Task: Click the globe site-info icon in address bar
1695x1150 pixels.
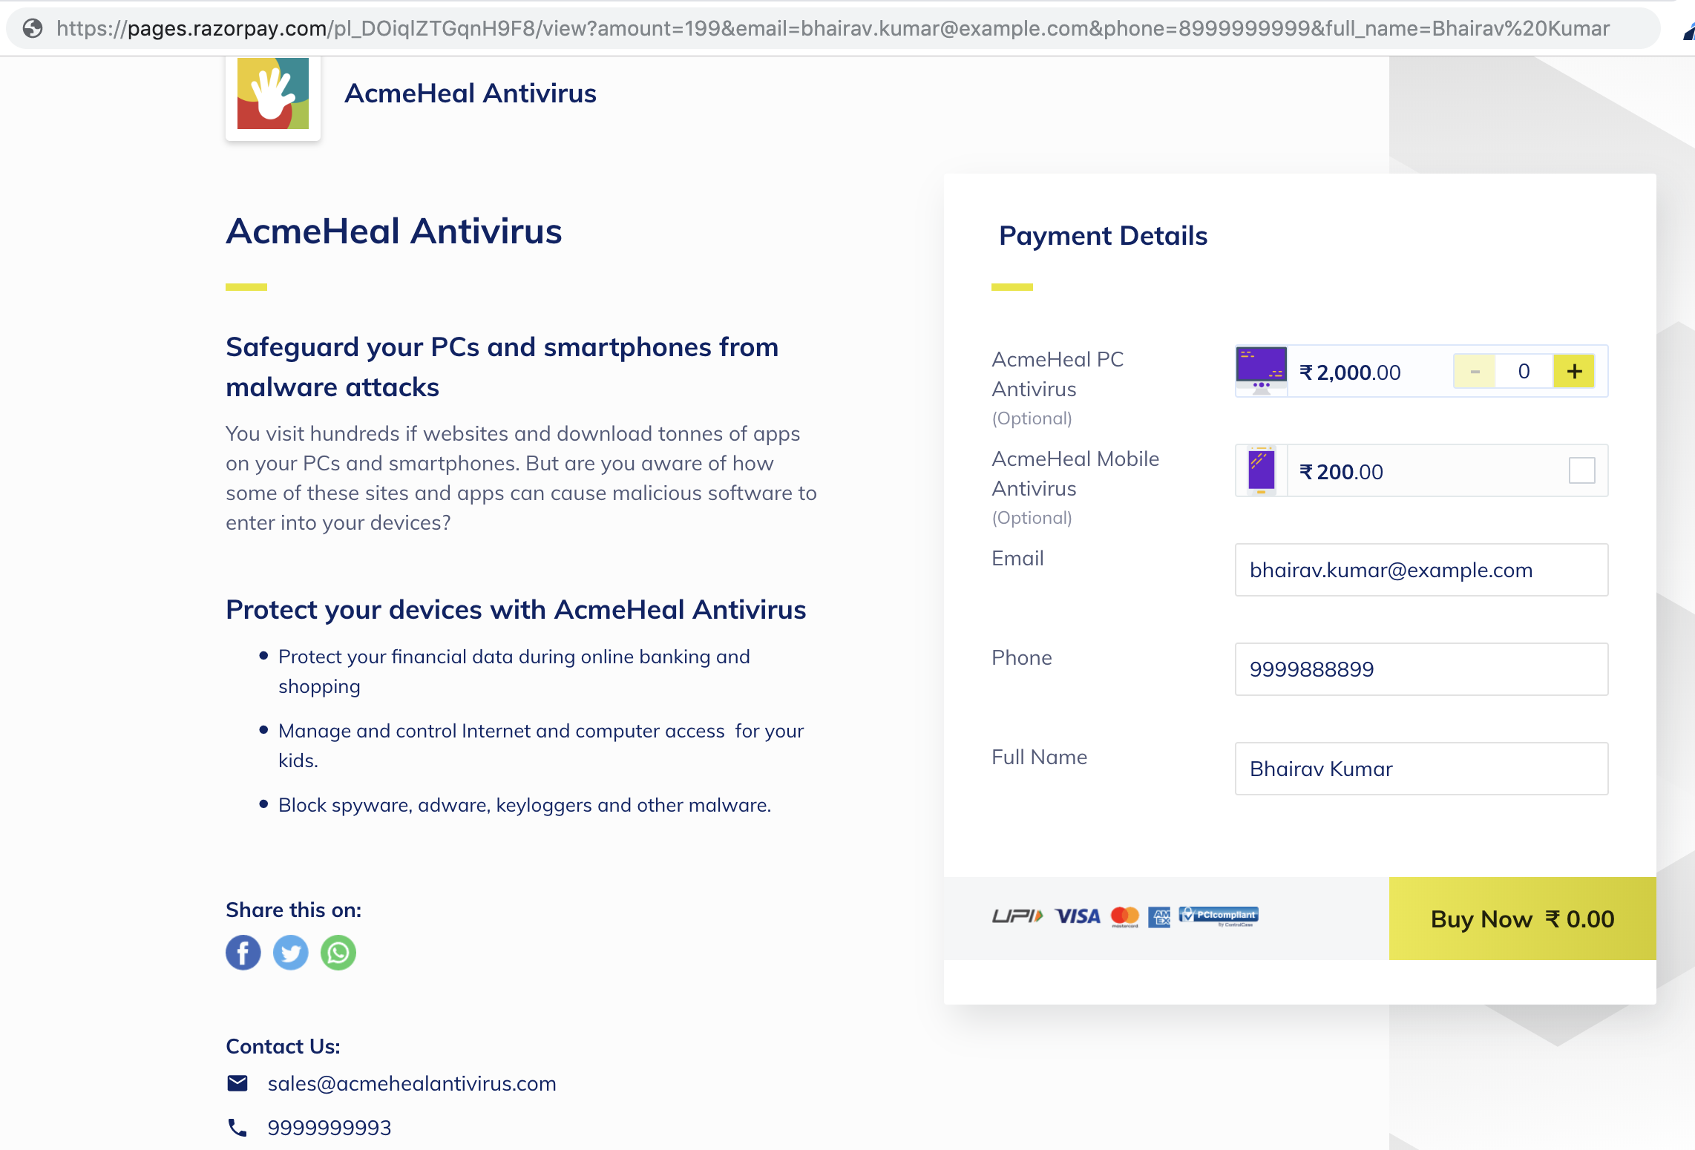Action: pos(33,28)
